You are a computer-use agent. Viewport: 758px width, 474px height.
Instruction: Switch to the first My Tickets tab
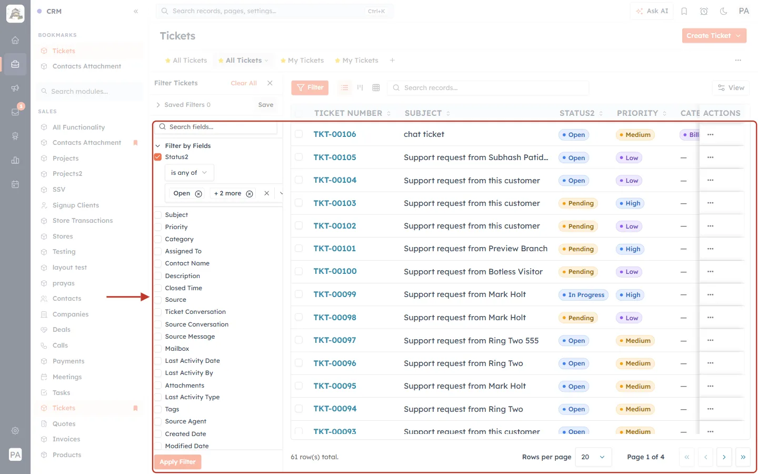[302, 61]
